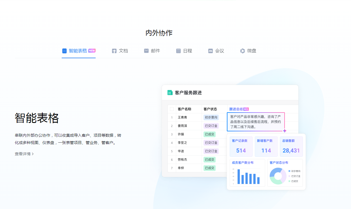Screen dimensions: 351x209
Task: Click the purple AI spark icon under summary box
Action: [285, 131]
